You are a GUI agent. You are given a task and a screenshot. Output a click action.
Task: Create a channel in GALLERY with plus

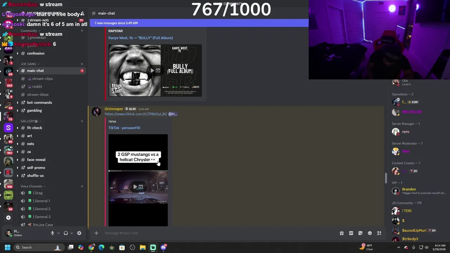point(82,121)
